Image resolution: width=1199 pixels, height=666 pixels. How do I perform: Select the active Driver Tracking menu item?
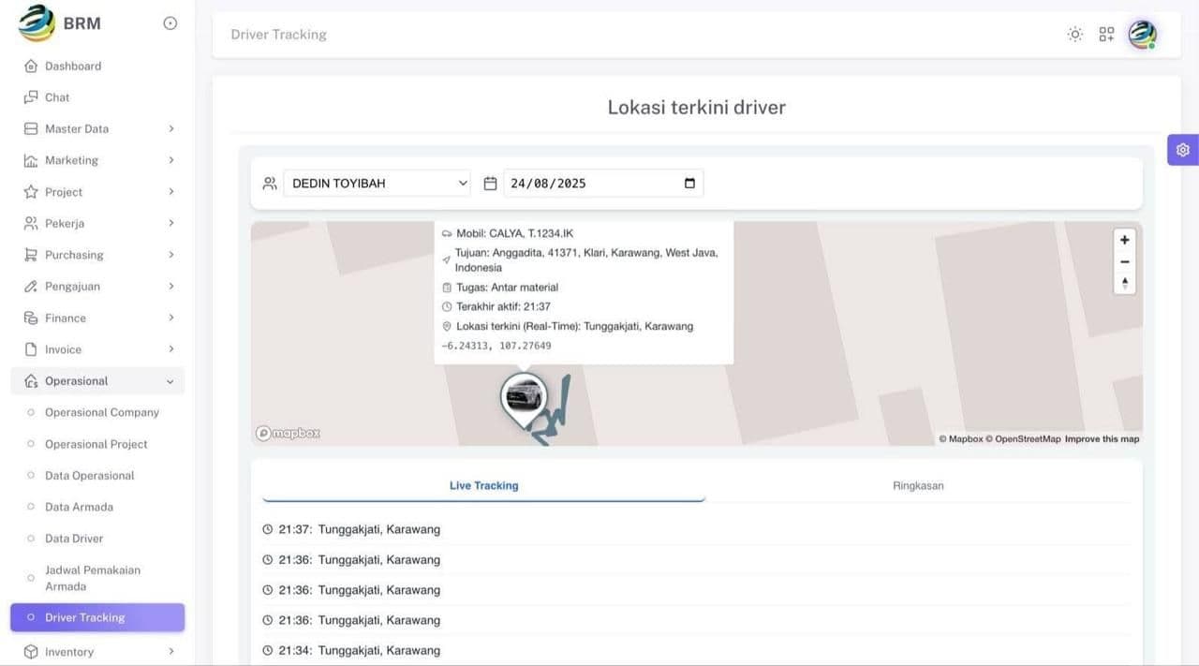point(97,618)
